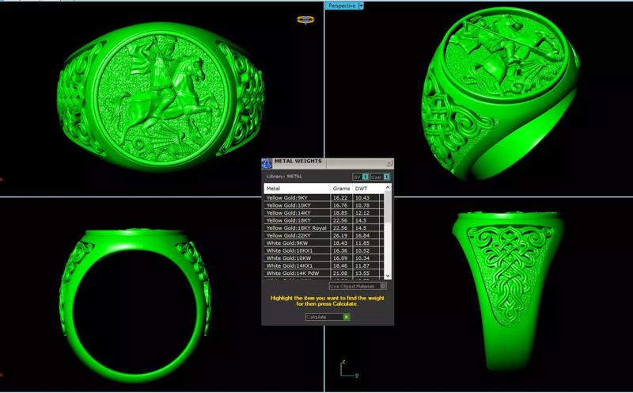
Task: Click the 16.84 DWT cell
Action: pos(366,235)
